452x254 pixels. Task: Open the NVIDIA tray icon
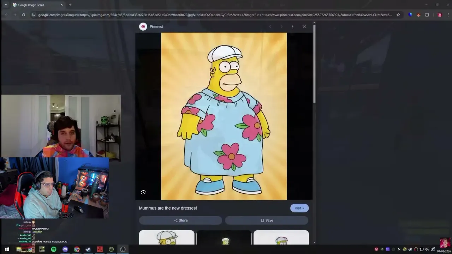pos(382,249)
